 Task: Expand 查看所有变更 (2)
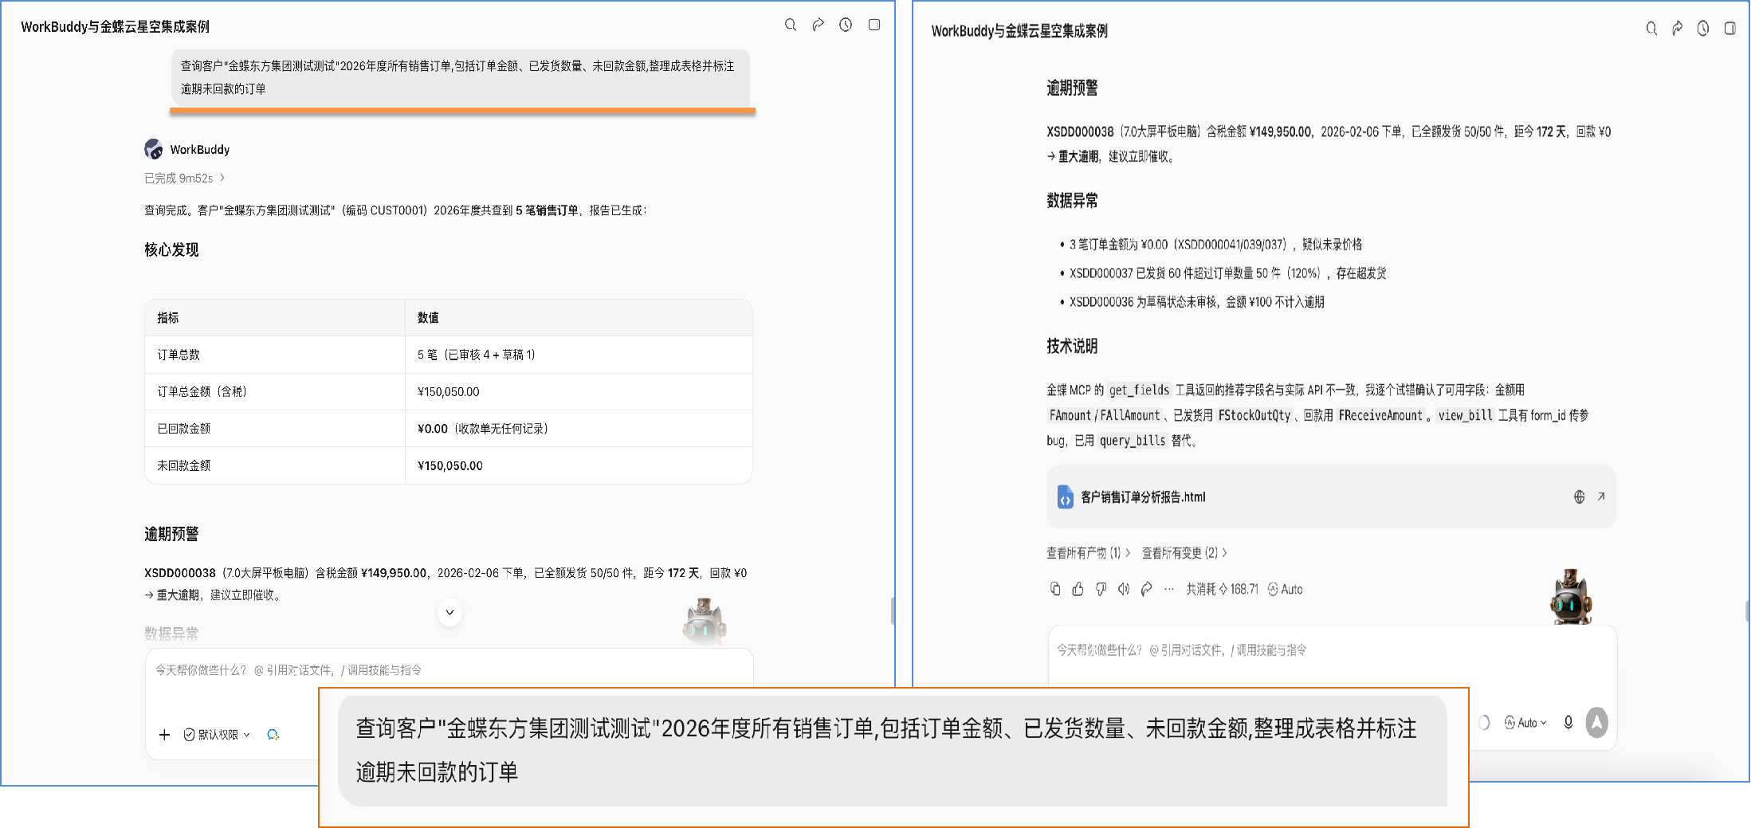[x=1184, y=552]
